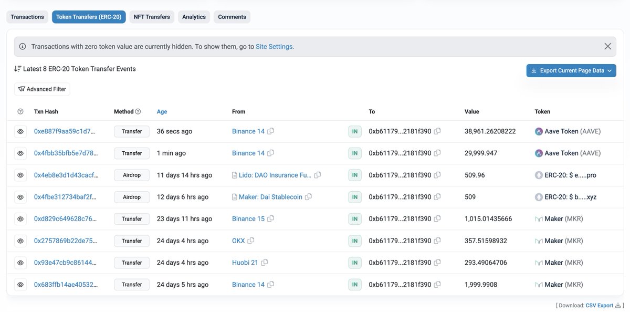The image size is (630, 313).
Task: Copy To address in 293.49064706 row
Action: tap(437, 263)
